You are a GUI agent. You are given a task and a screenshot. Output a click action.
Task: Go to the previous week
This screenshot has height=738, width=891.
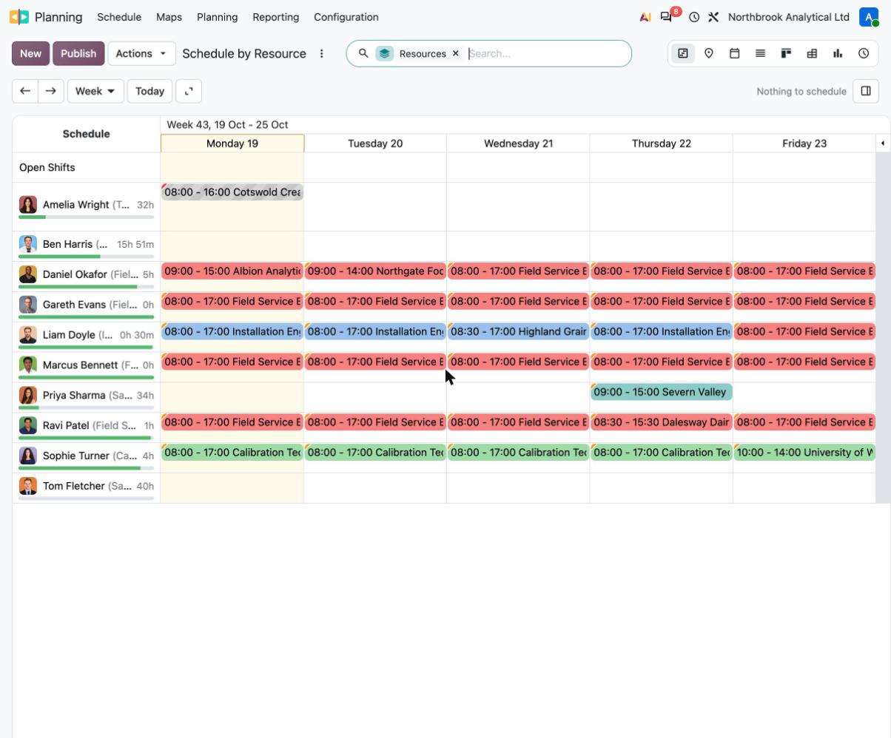(25, 91)
